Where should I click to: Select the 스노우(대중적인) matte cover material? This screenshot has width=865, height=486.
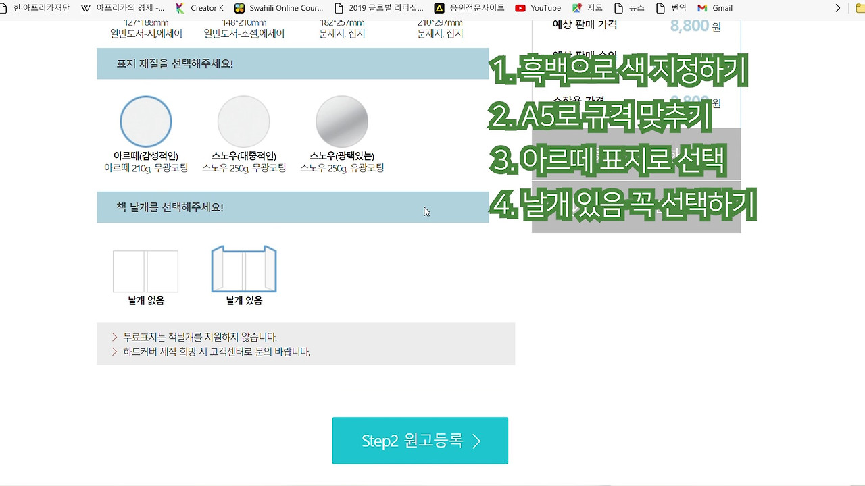coord(244,134)
